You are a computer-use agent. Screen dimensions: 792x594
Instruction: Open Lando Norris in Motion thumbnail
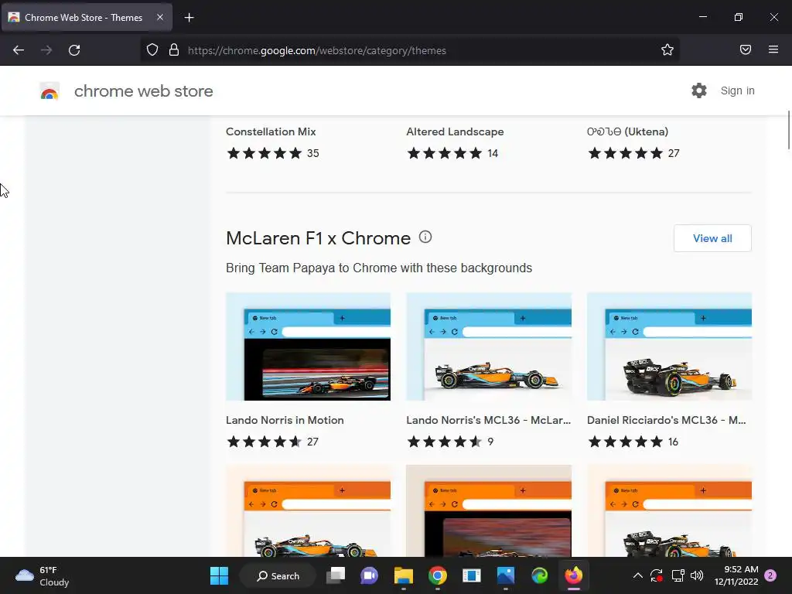[x=308, y=346]
